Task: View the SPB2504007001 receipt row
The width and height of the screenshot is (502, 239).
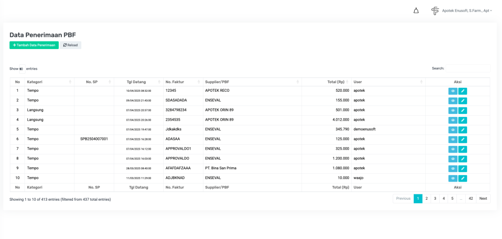Action: coord(453,139)
